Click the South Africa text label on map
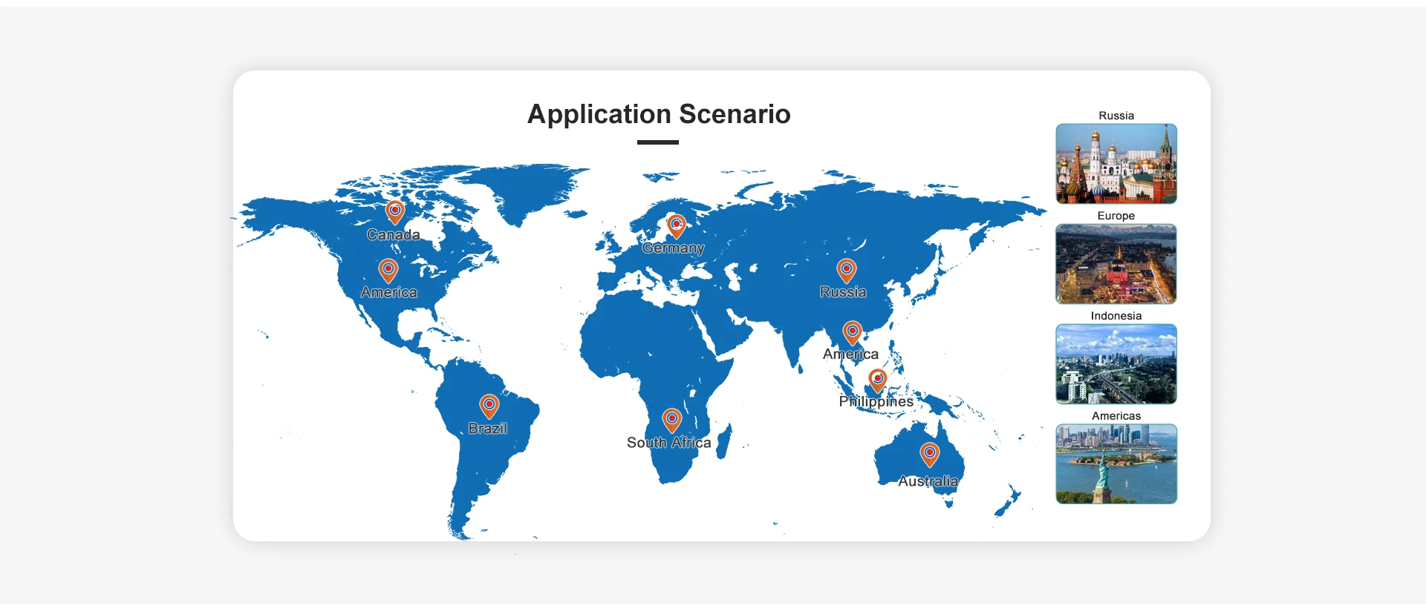 tap(668, 443)
